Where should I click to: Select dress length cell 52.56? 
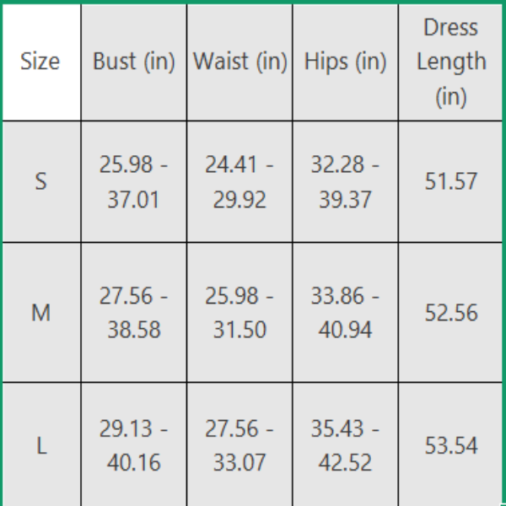coord(451,313)
